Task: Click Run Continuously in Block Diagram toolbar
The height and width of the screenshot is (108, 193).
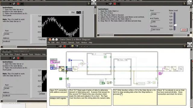Action: coord(61,46)
